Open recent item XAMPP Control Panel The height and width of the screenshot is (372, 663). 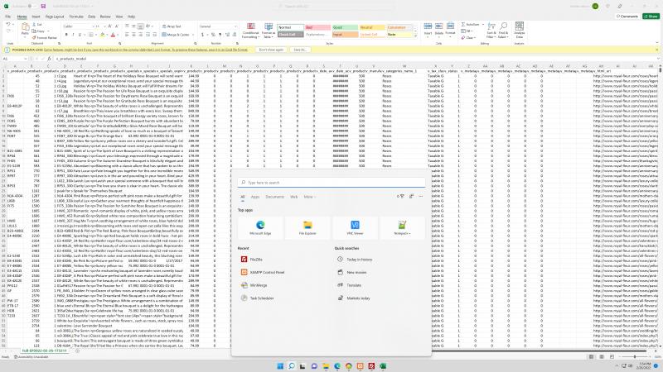[x=262, y=272]
